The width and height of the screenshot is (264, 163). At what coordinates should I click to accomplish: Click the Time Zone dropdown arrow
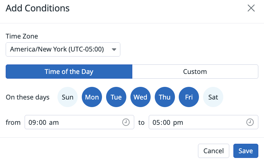tap(114, 50)
